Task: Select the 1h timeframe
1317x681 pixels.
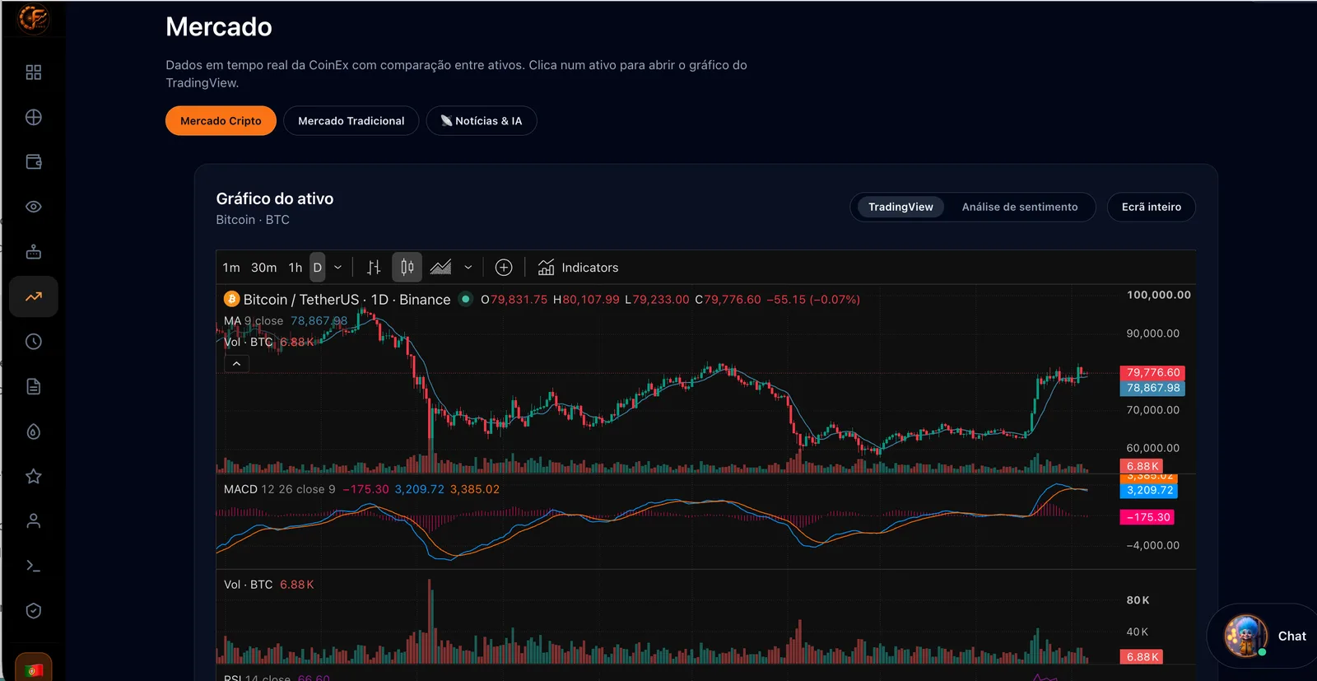Action: (296, 268)
